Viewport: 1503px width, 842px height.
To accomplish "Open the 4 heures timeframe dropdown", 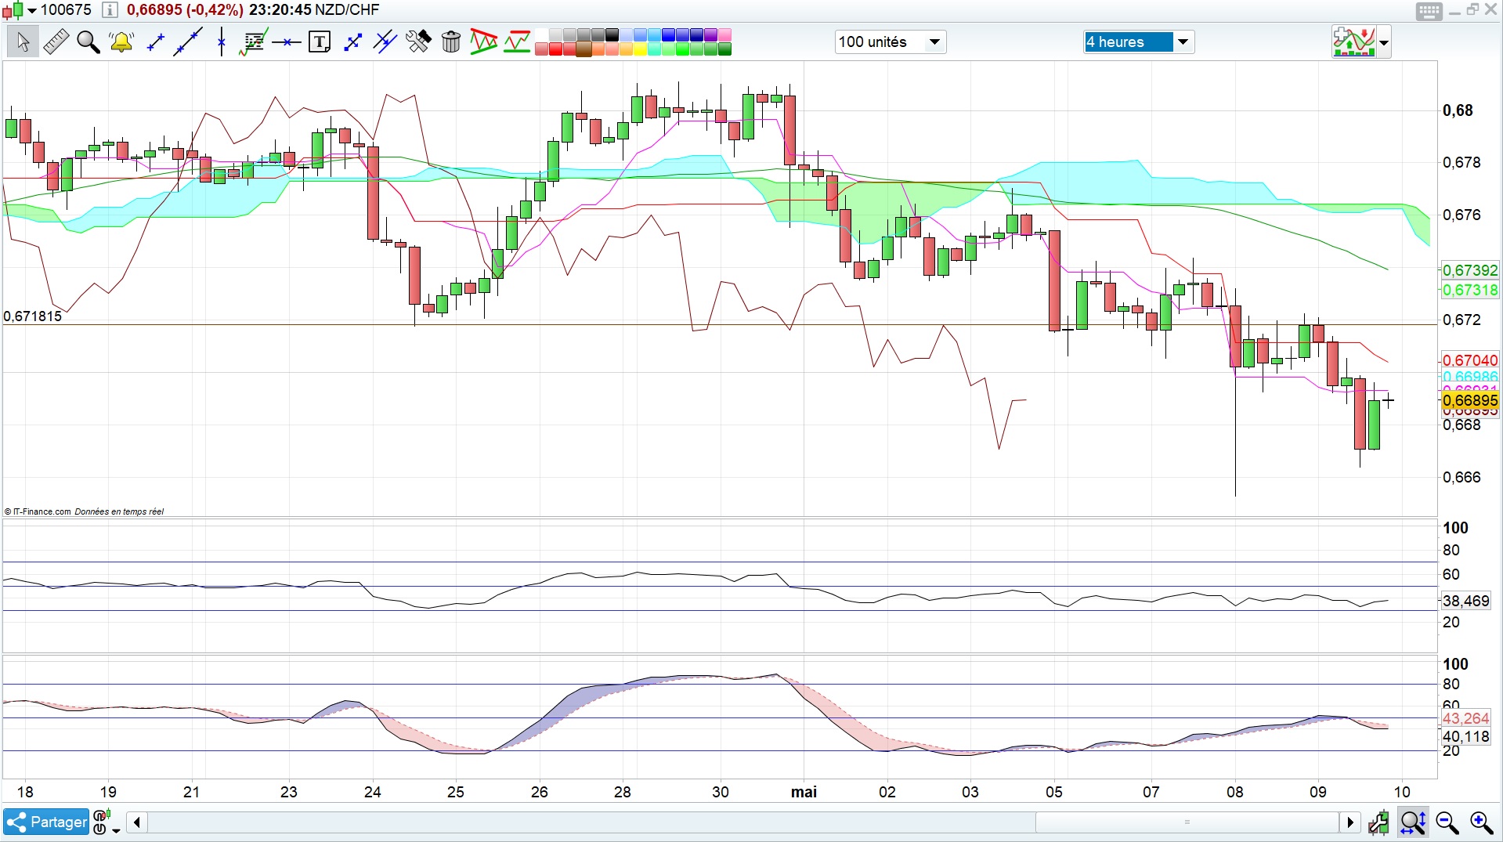I will pyautogui.click(x=1139, y=42).
